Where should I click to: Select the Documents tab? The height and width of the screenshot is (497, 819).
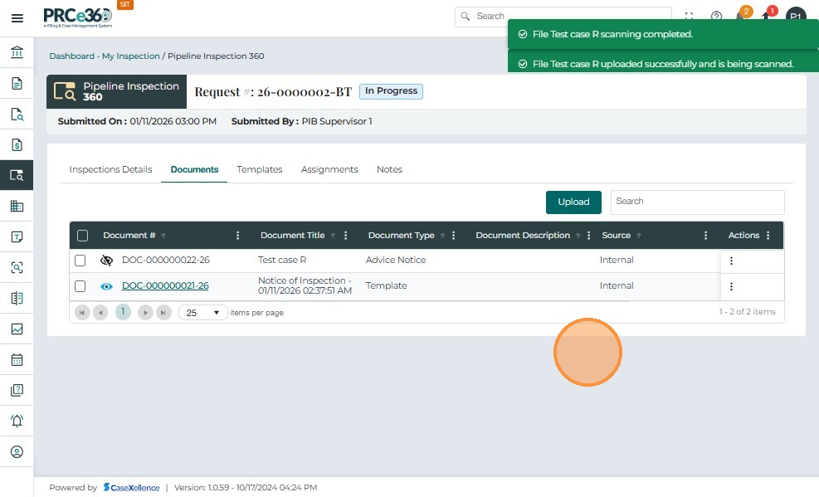point(194,169)
